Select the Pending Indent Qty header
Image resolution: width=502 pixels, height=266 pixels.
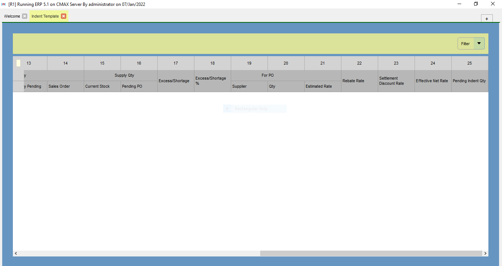point(470,81)
